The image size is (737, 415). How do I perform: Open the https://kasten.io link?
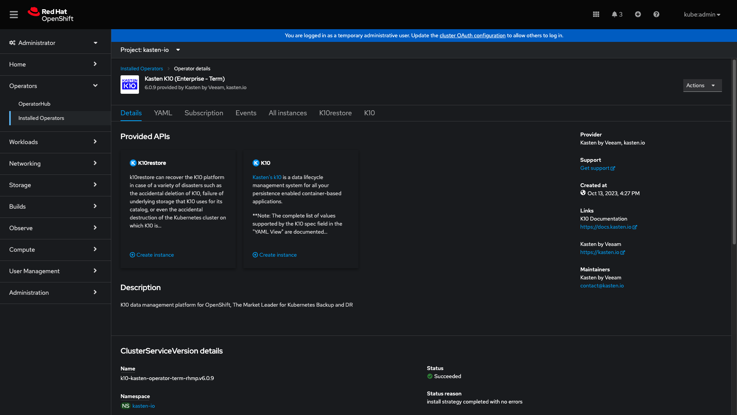click(602, 252)
